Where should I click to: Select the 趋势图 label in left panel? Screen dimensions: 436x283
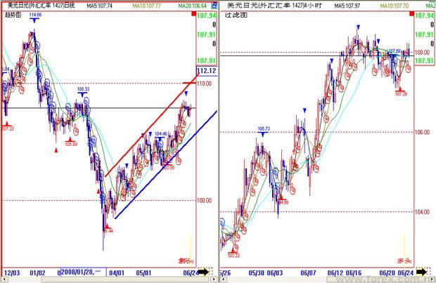point(13,14)
